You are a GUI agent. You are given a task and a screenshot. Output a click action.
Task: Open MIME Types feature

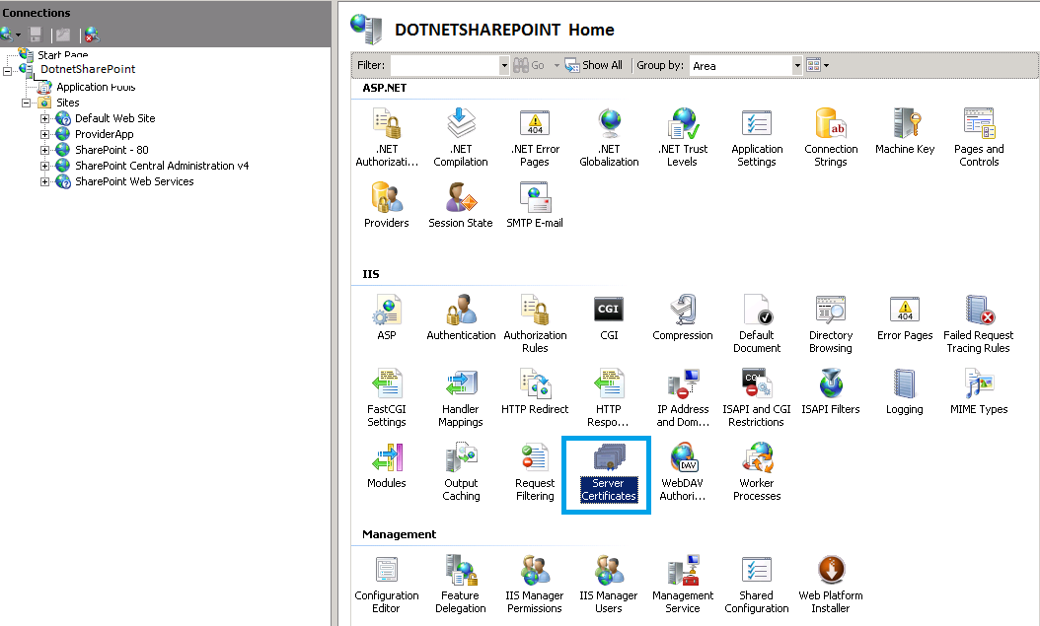click(979, 391)
